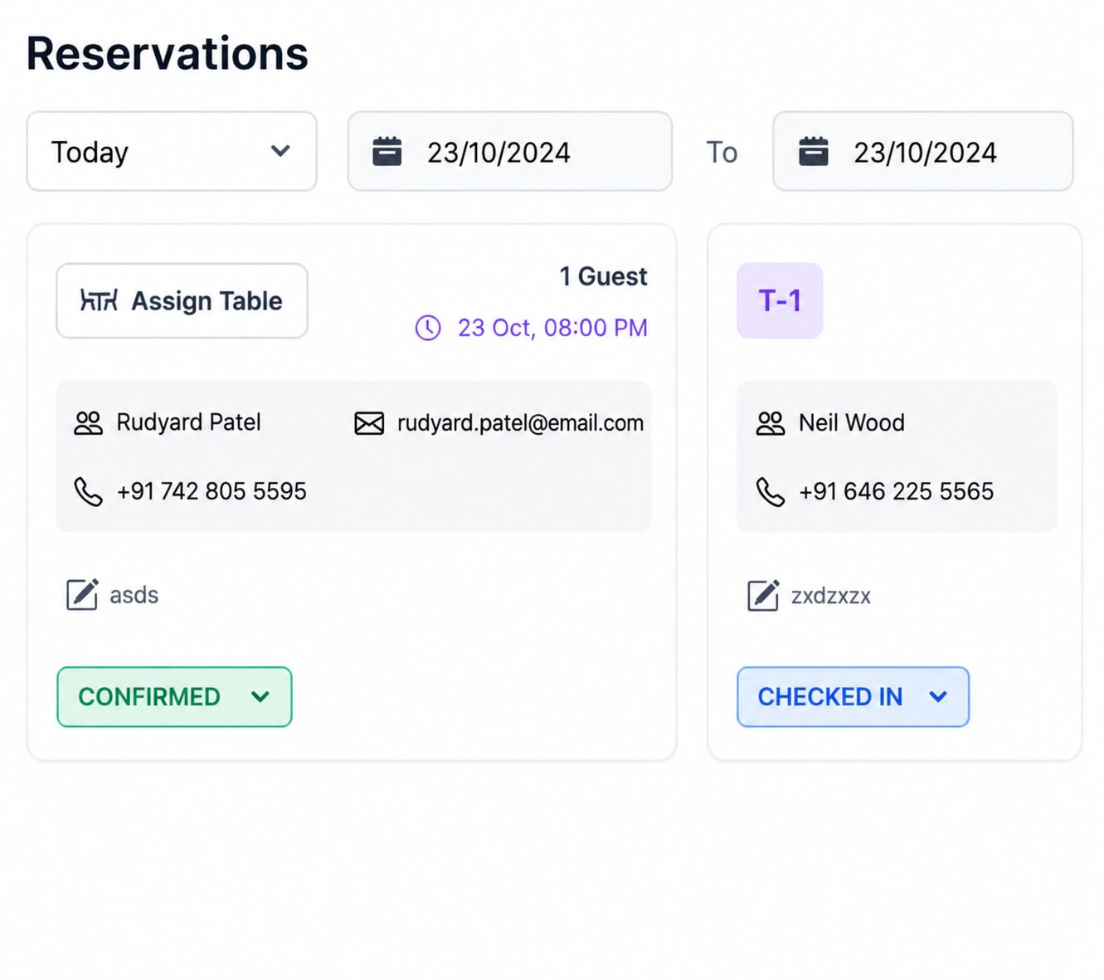Viewport: 1104px width, 980px height.
Task: Click the phone icon beside +91 646 225 5565
Action: 771,492
